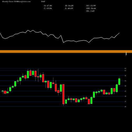Select the low value 'L: 46.69'
This screenshot has width=132, height=132.
pyautogui.click(x=69, y=8)
